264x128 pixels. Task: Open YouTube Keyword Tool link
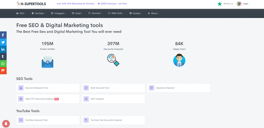click(48, 120)
